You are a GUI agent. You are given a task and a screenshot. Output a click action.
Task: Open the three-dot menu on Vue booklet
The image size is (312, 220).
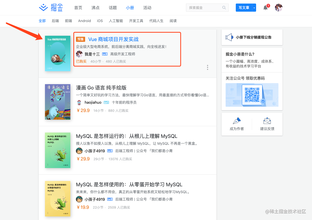[x=208, y=67]
